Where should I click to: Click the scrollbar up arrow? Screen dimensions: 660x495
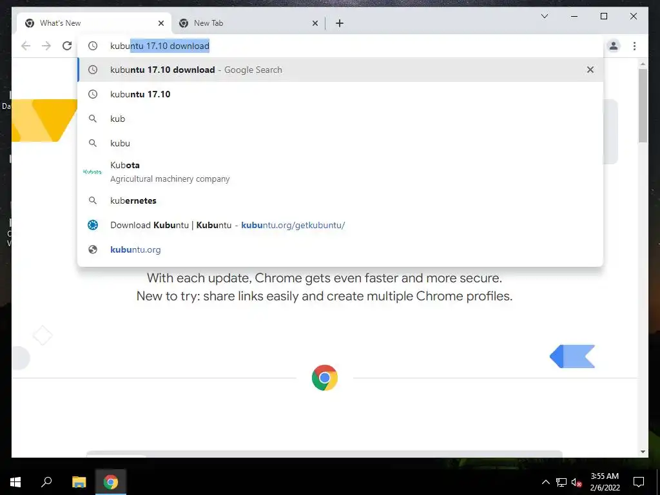(643, 64)
